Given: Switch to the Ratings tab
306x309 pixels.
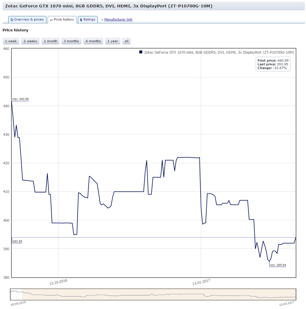Looking at the screenshot, I should [x=88, y=19].
